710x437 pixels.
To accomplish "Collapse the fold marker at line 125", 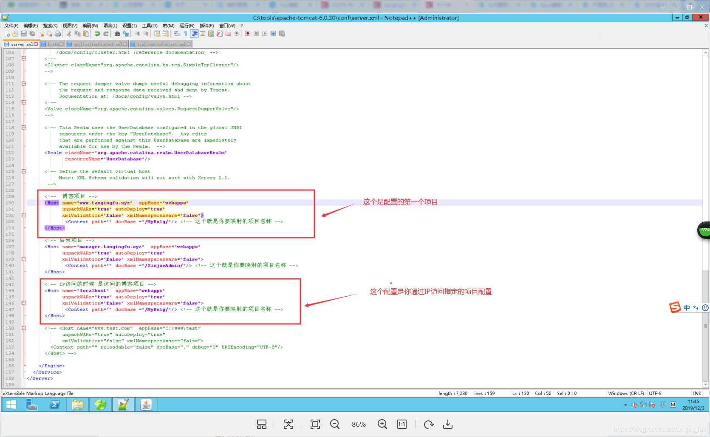I will [24, 171].
